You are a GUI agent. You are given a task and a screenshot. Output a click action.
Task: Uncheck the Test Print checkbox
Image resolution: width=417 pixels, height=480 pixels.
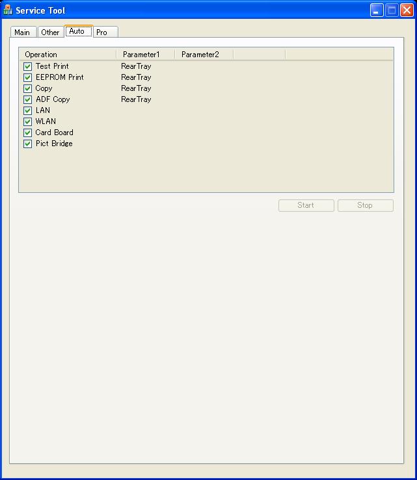coord(28,66)
